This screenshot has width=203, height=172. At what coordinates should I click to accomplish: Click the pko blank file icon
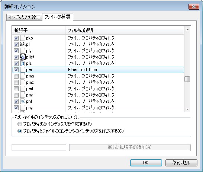tap(23, 38)
